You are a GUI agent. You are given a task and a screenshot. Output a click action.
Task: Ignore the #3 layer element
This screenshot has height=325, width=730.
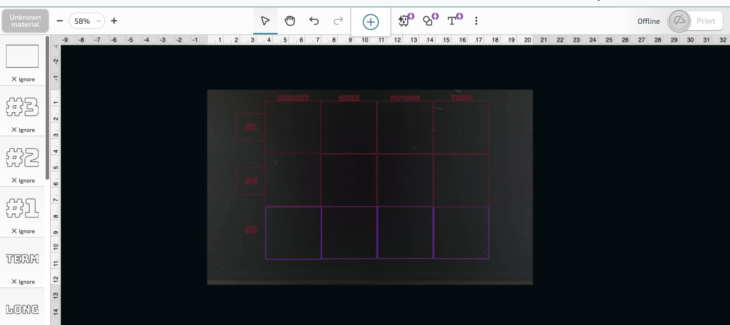click(22, 129)
